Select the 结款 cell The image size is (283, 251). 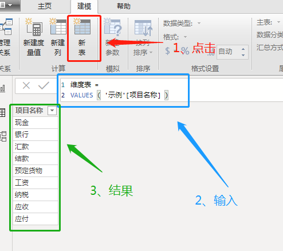(36, 159)
